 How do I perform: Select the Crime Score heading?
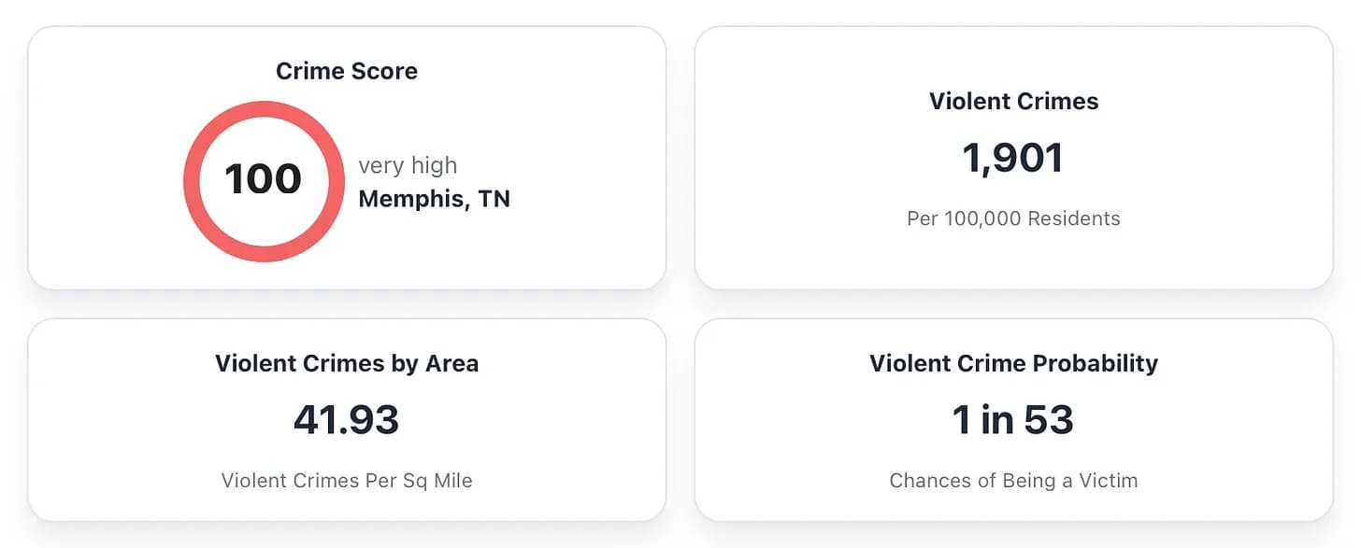coord(347,71)
